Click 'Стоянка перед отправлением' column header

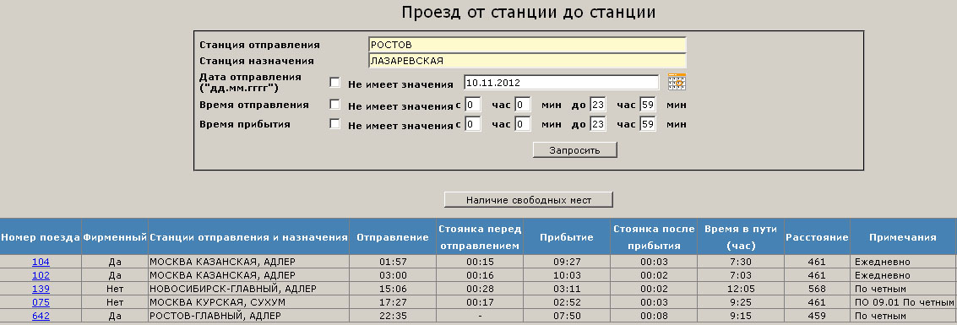pyautogui.click(x=479, y=237)
